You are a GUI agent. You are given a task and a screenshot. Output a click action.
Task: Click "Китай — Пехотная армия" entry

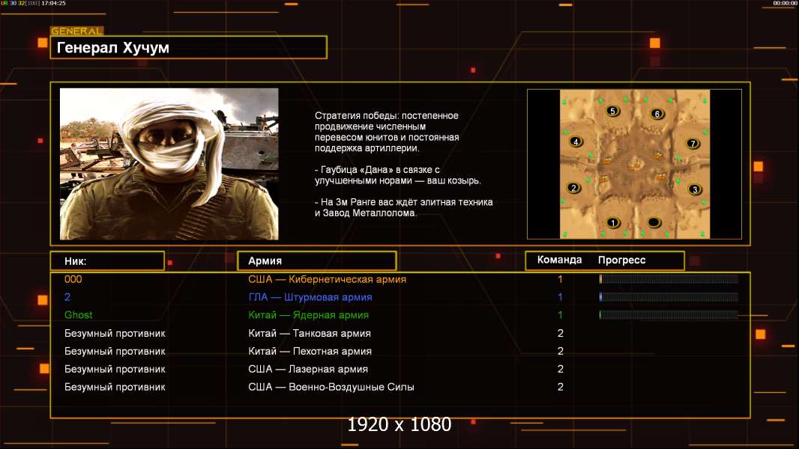310,351
